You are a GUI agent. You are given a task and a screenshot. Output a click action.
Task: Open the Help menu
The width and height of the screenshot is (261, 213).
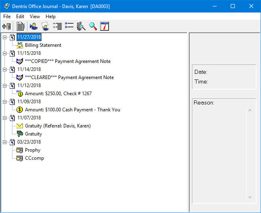(x=50, y=17)
